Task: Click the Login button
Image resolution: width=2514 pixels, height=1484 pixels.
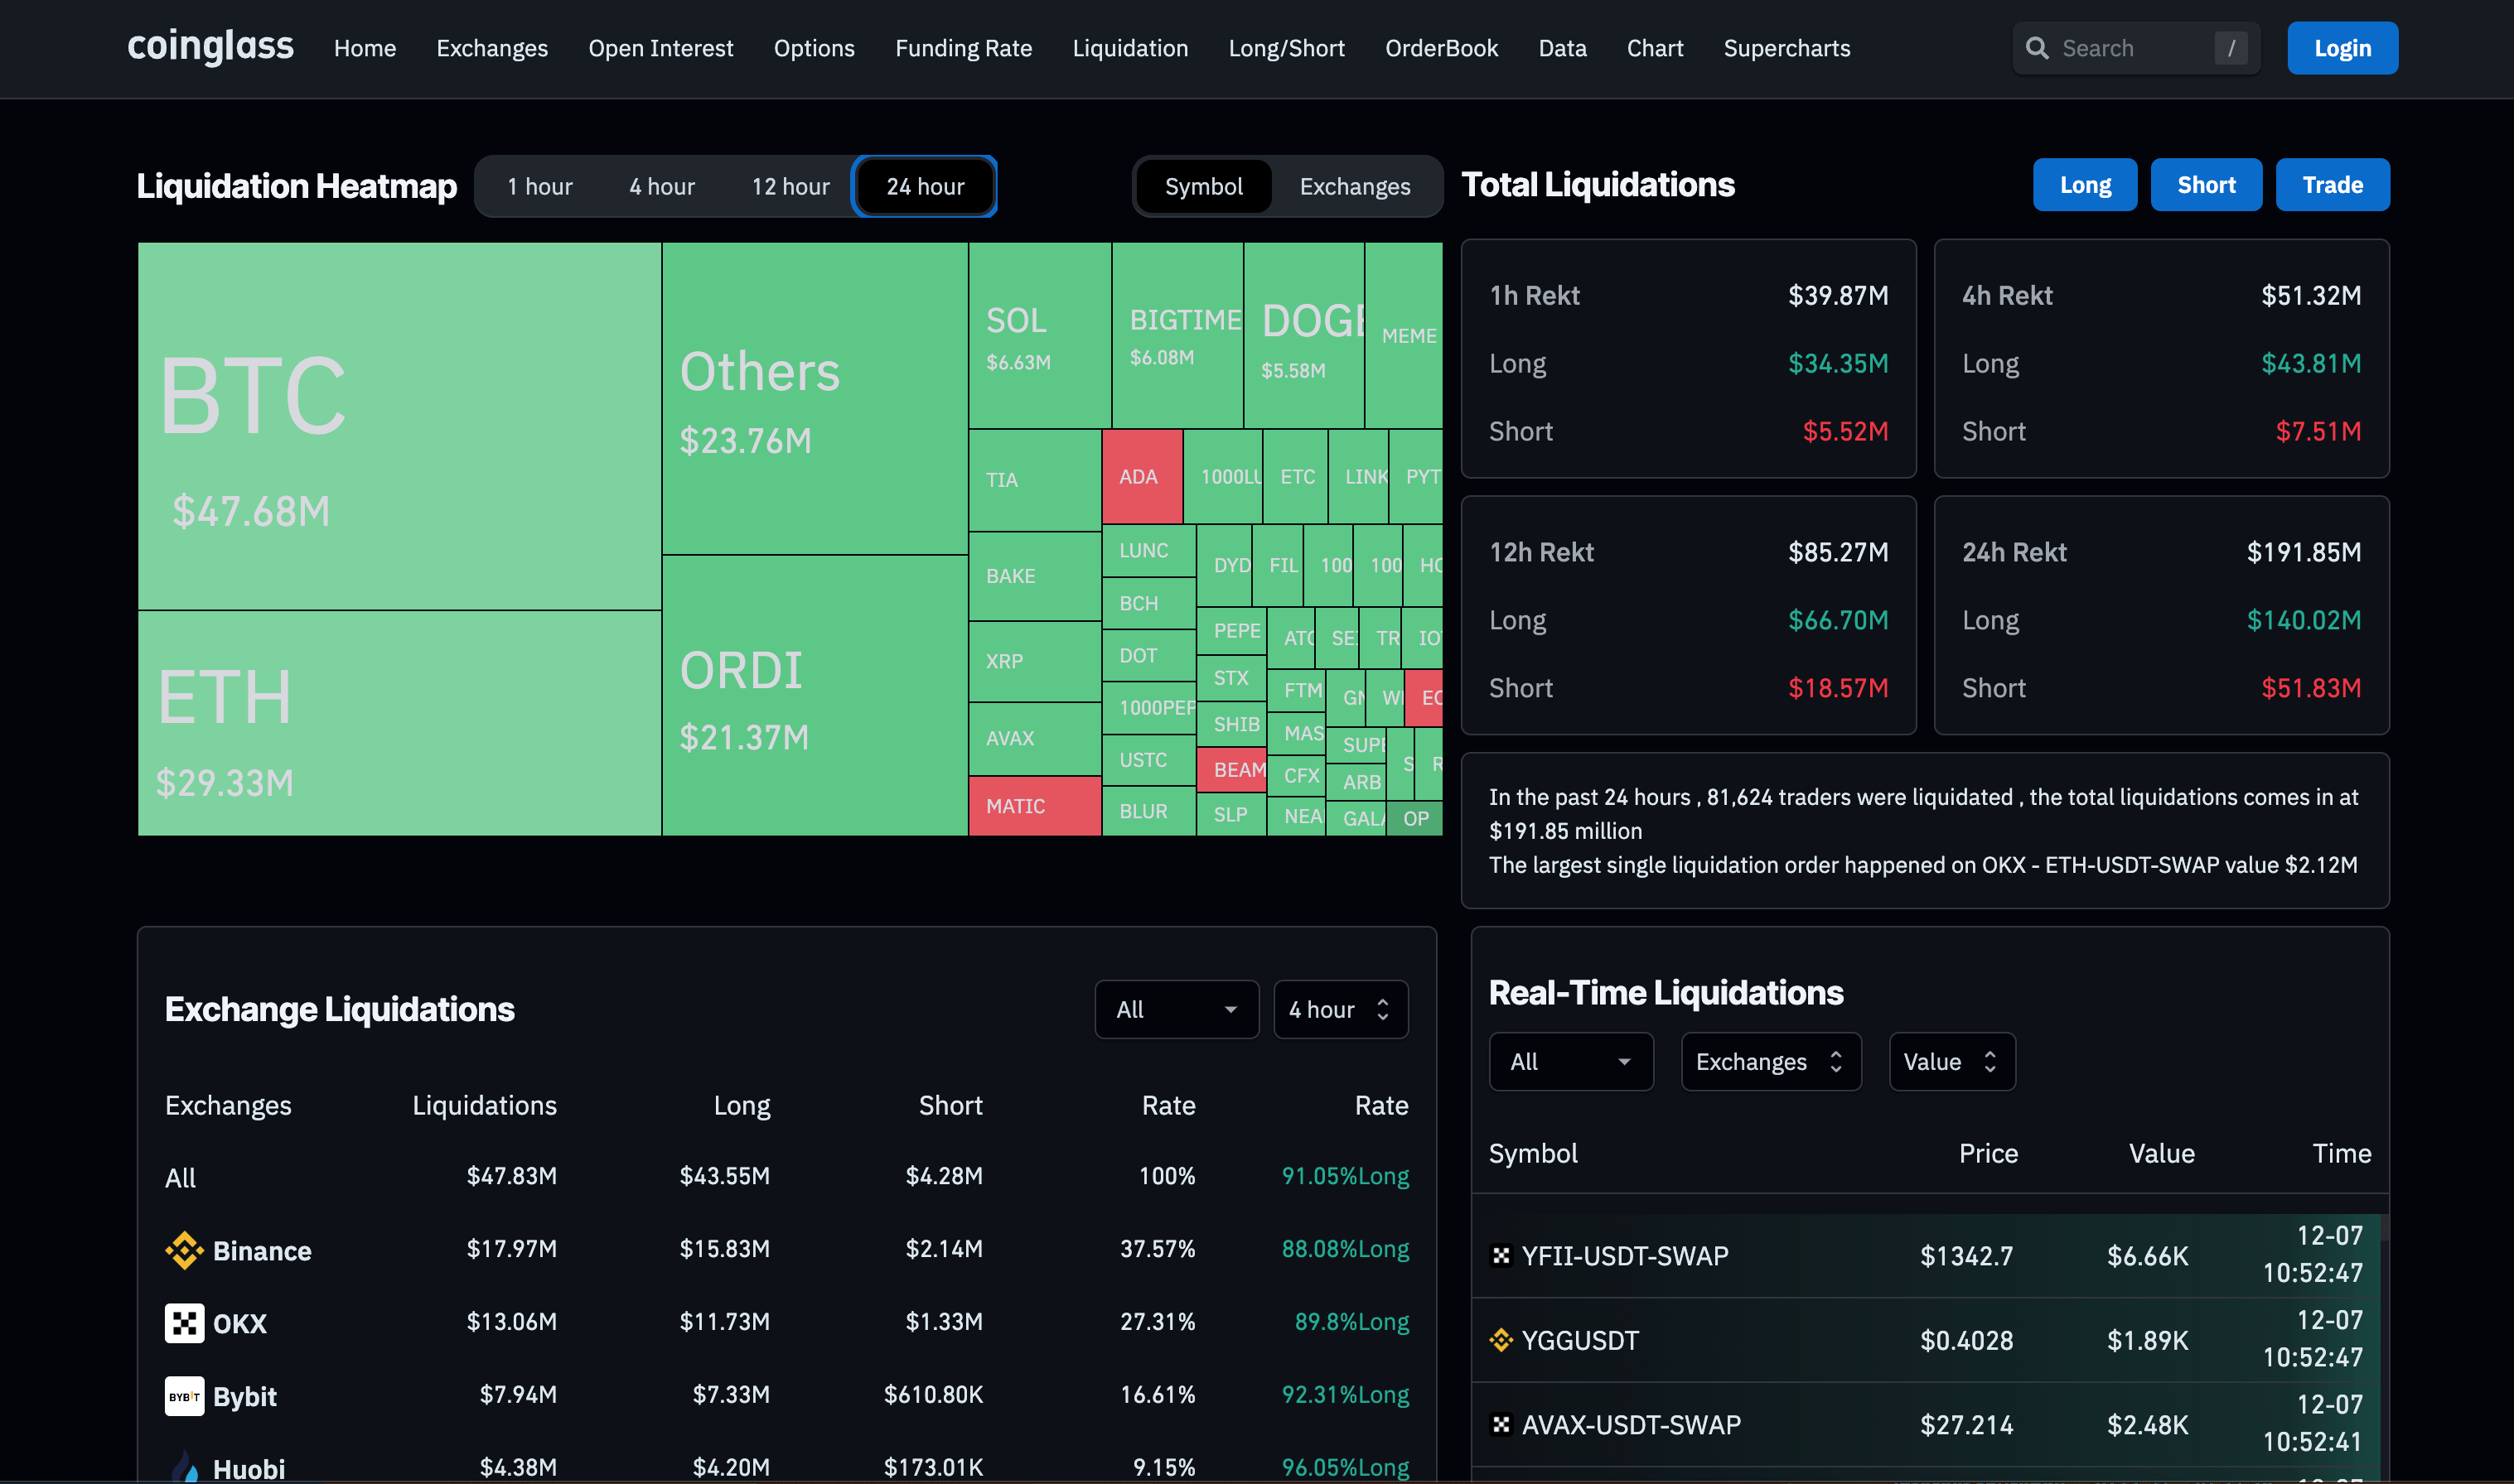Action: point(2342,47)
